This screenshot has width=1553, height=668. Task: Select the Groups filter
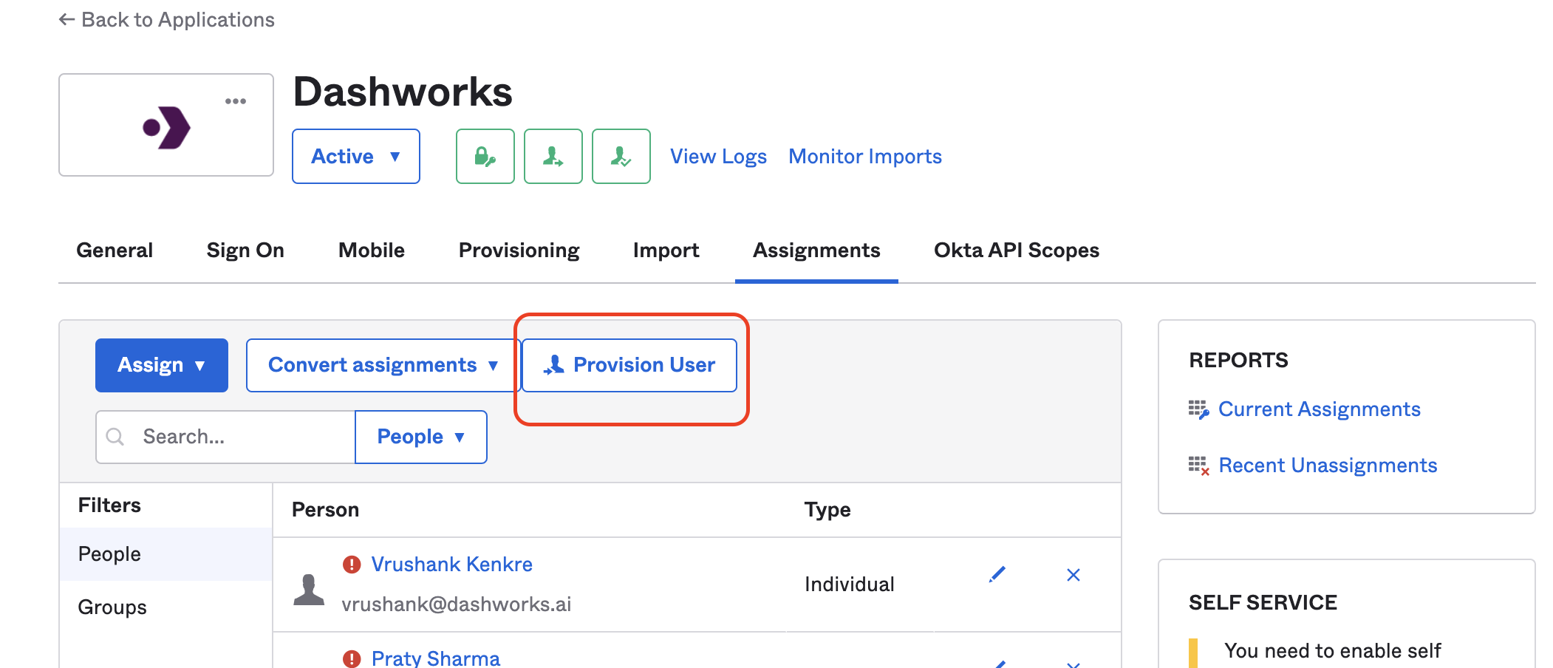[112, 607]
